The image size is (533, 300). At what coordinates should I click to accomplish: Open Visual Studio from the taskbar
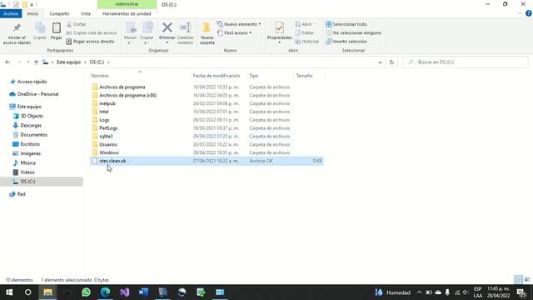coord(124,292)
